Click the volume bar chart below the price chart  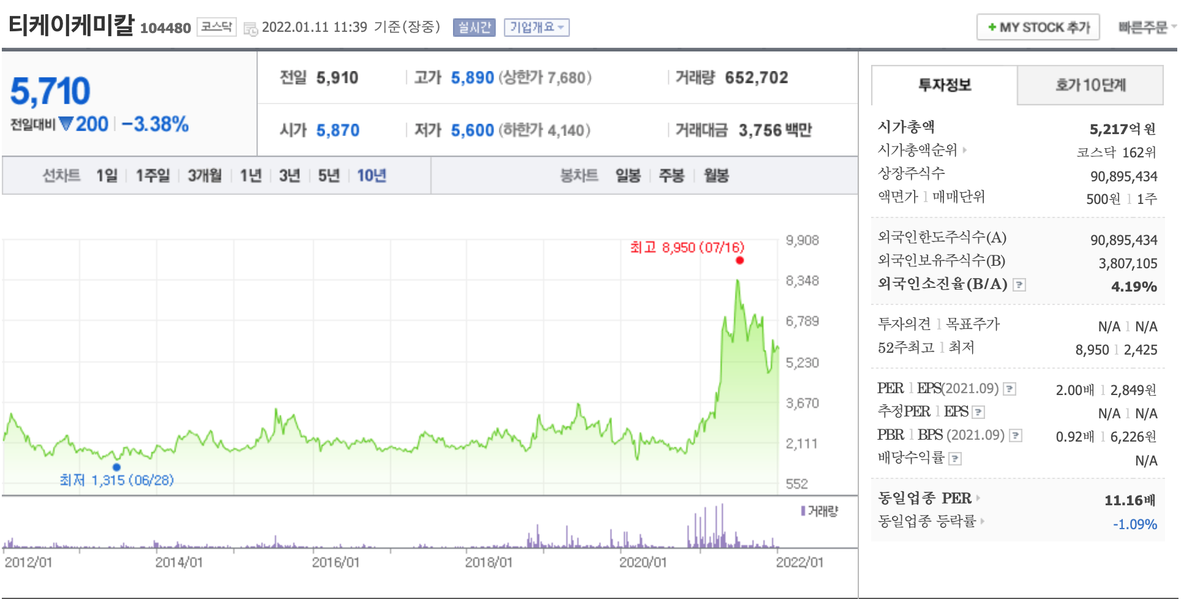(391, 526)
